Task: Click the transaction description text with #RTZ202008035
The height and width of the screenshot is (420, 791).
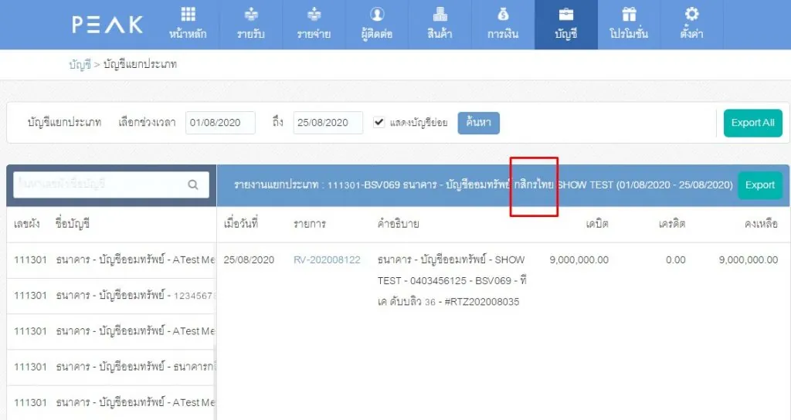Action: coord(452,281)
